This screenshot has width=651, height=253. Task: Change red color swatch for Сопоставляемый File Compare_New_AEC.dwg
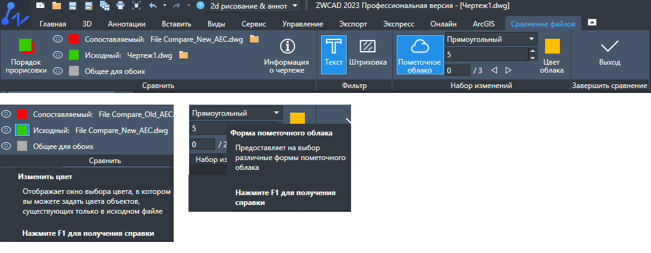click(x=74, y=39)
